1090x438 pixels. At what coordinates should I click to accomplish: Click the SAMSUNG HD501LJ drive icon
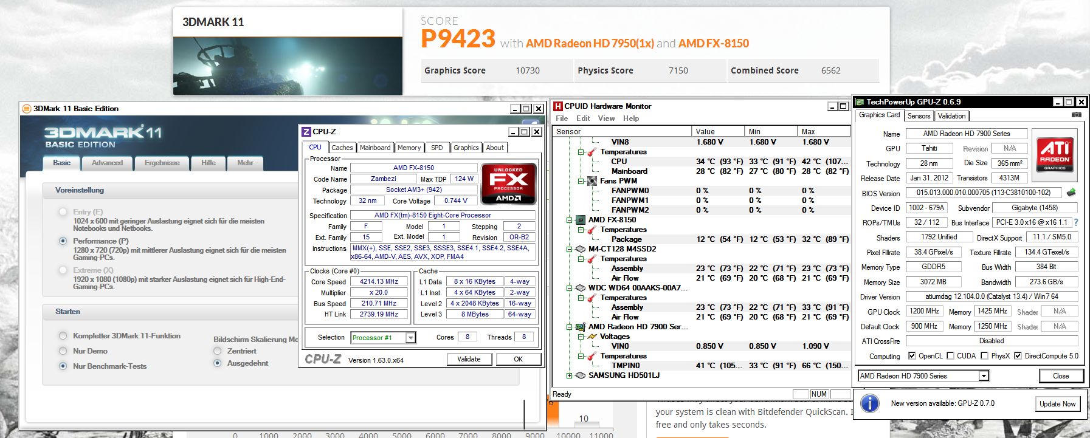(581, 375)
